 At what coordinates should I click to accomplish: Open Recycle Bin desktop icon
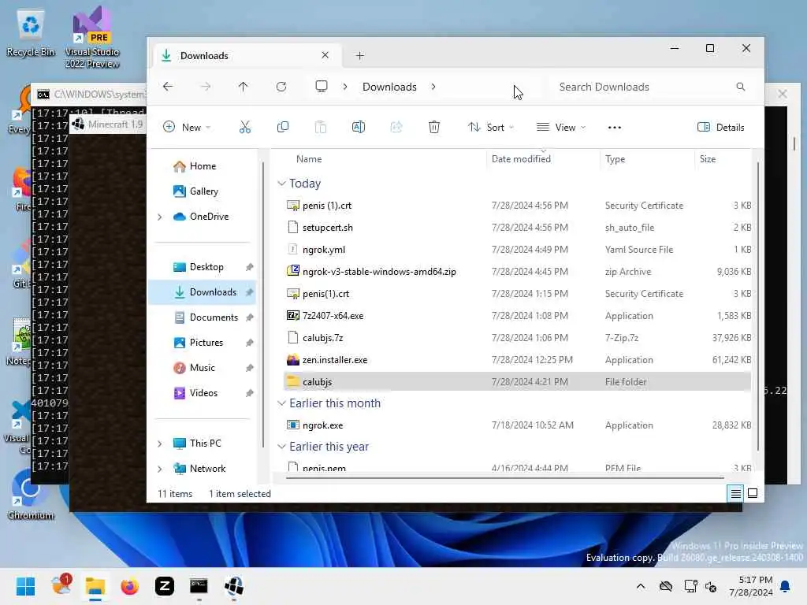(31, 32)
